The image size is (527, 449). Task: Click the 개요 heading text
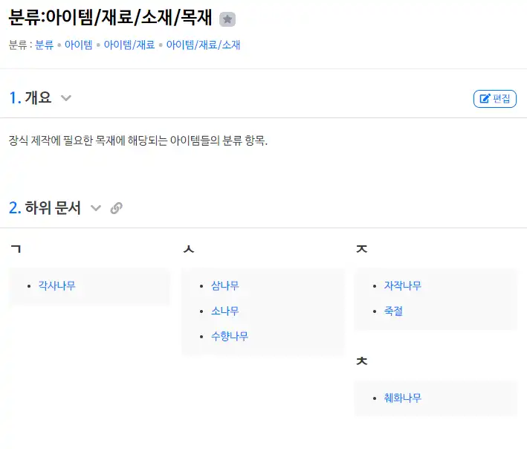38,97
